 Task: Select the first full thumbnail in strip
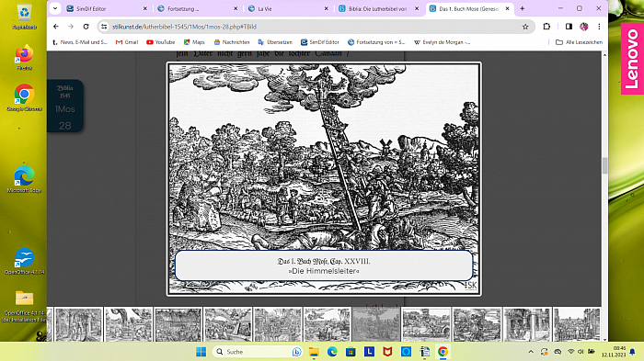coord(78,324)
